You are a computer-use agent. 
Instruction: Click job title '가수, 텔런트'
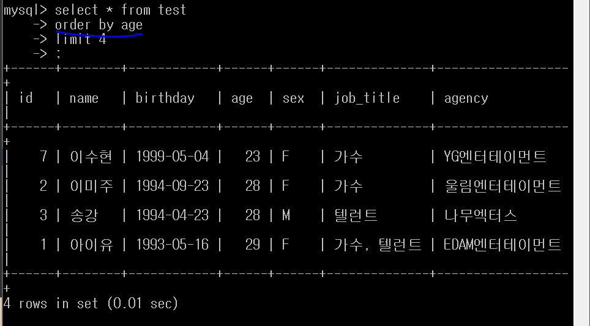[378, 245]
